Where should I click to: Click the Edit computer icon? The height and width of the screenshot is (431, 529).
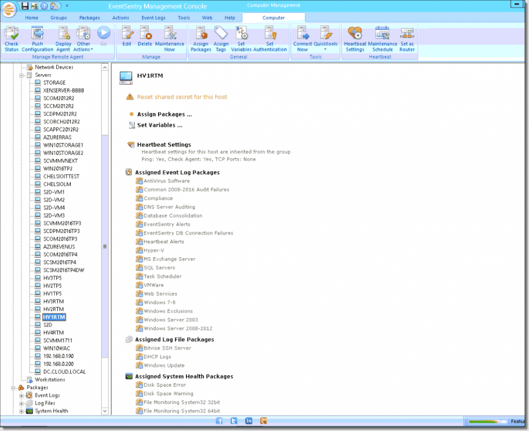click(127, 36)
